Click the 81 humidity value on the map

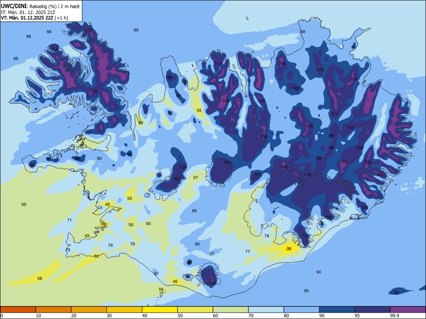pos(156,273)
